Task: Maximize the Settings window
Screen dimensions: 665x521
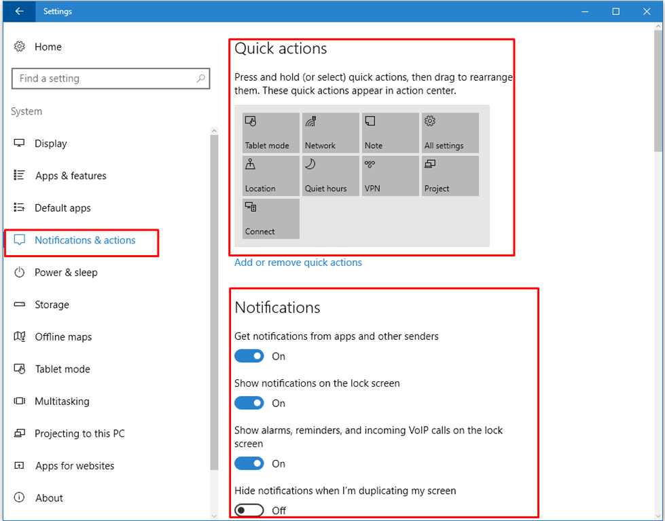Action: 616,12
